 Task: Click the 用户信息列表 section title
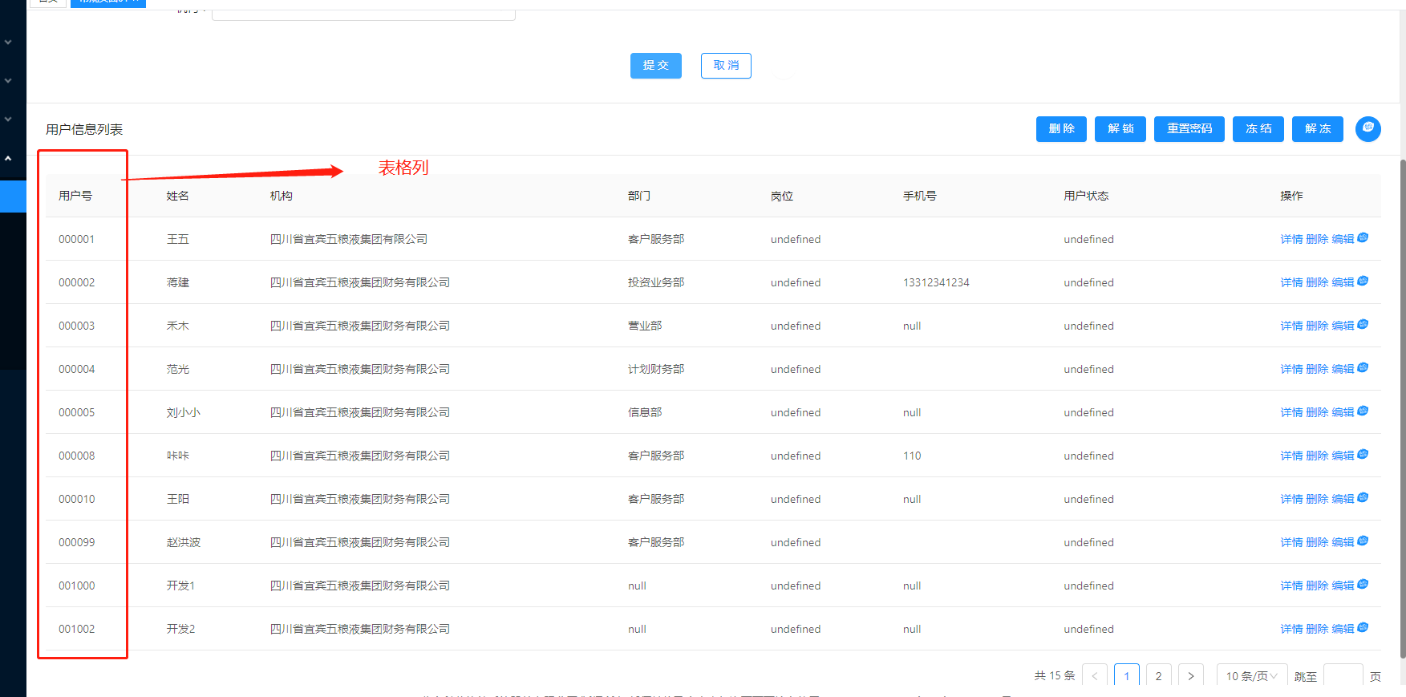[84, 129]
